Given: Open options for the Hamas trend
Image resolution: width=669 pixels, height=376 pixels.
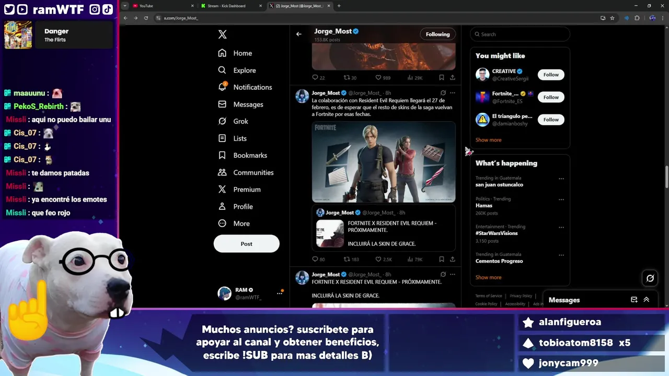Looking at the screenshot, I should click(561, 199).
